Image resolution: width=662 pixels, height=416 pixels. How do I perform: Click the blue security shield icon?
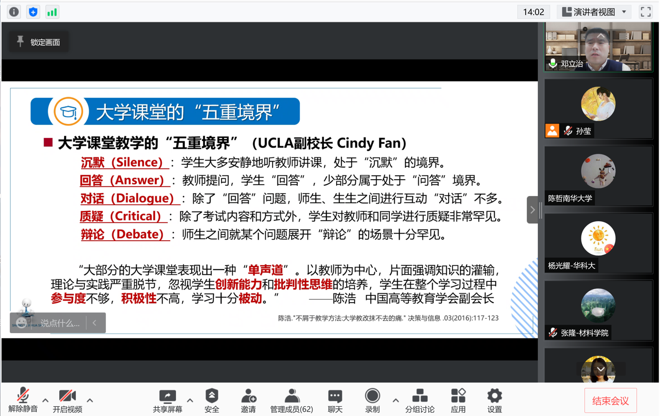(33, 12)
